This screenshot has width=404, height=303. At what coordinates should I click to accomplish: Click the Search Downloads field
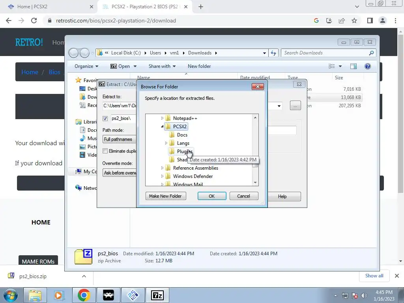pos(328,53)
